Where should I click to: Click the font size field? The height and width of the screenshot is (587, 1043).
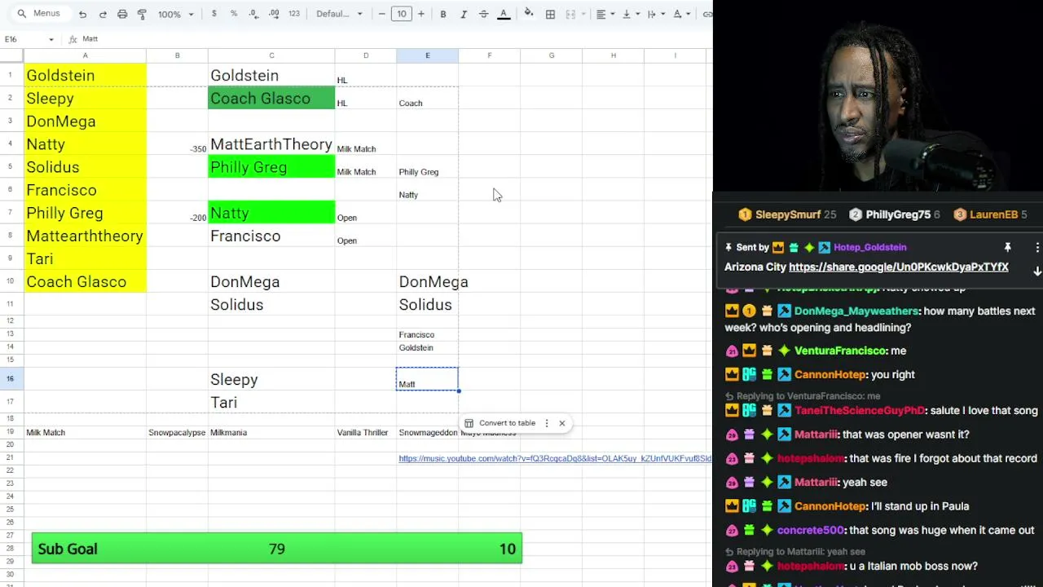pyautogui.click(x=401, y=14)
